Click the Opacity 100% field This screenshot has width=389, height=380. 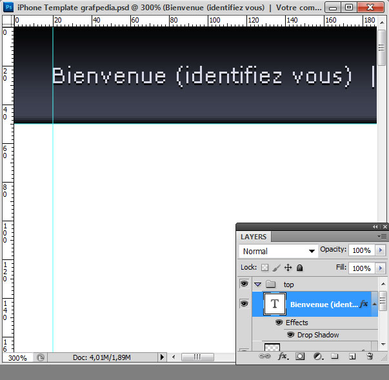tap(362, 250)
